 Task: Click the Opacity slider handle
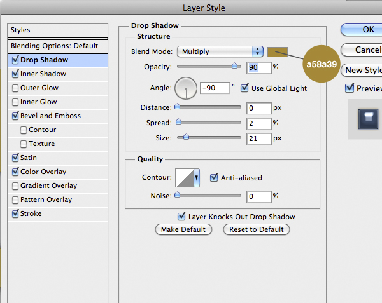[235, 65]
